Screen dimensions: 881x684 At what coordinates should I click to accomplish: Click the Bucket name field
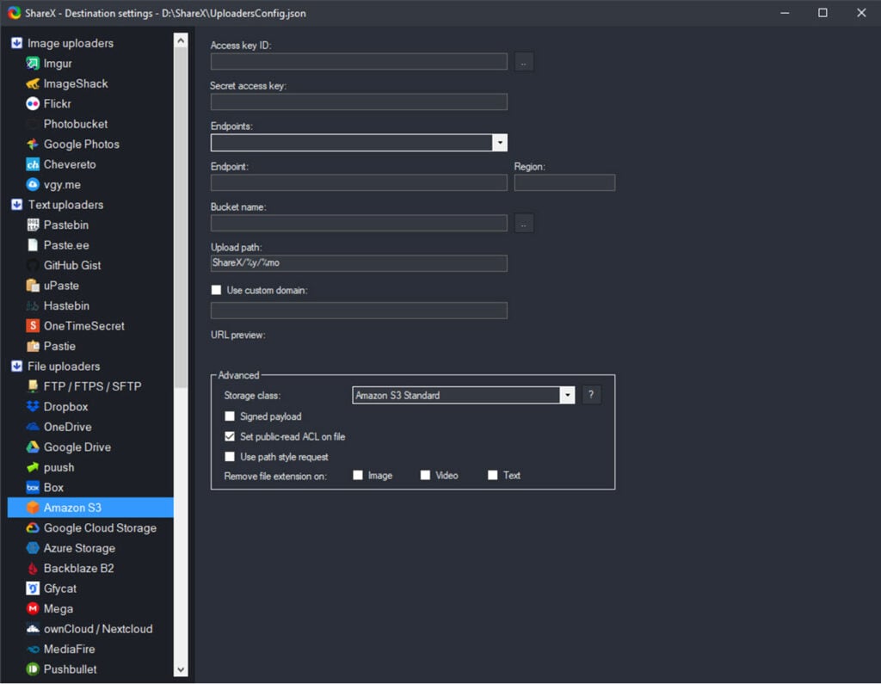pos(359,223)
